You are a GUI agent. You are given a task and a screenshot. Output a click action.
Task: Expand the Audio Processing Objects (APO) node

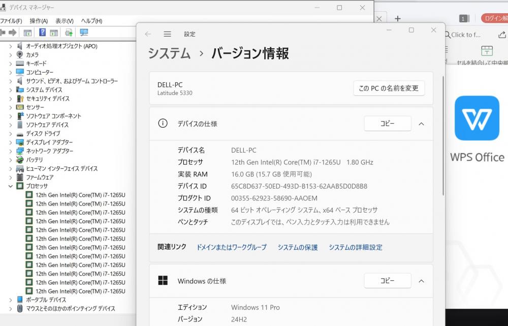10,46
